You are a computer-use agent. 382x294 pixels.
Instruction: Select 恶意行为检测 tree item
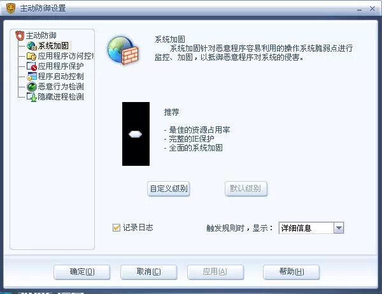pyautogui.click(x=60, y=87)
